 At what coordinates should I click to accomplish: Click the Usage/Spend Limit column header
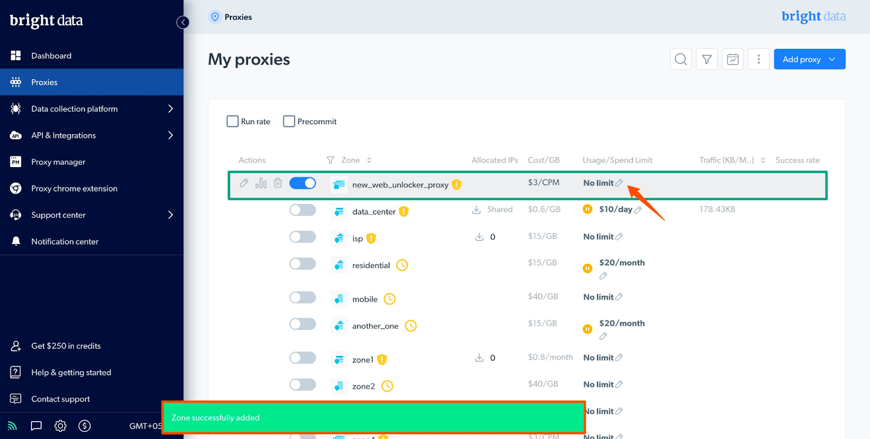(617, 160)
